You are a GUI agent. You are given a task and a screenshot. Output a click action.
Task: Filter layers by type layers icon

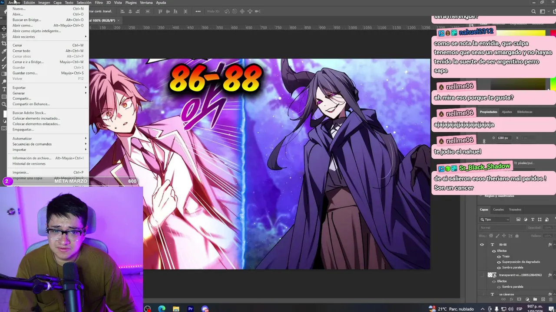click(x=533, y=220)
